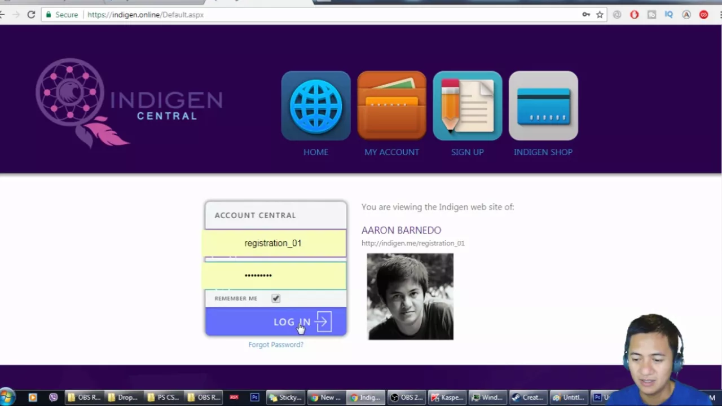Go back one page in Chrome
This screenshot has width=722, height=406.
(x=2, y=15)
